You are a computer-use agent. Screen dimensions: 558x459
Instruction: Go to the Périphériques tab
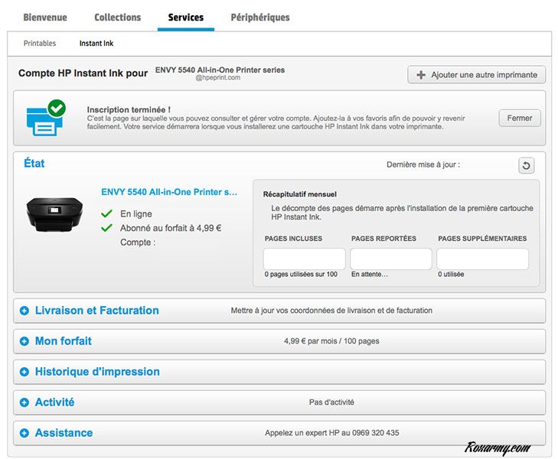coord(260,17)
